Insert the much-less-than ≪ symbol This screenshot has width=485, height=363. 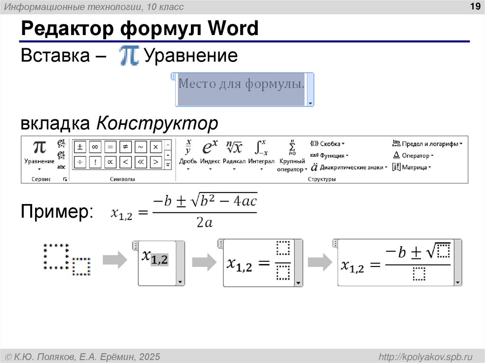(x=140, y=162)
